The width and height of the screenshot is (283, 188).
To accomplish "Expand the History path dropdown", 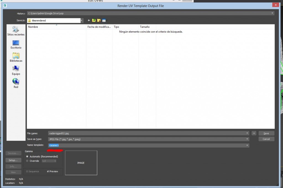I will pyautogui.click(x=272, y=13).
